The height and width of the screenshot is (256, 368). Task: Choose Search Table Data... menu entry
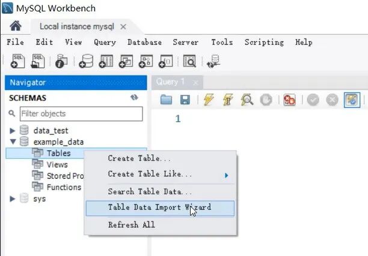click(161, 192)
